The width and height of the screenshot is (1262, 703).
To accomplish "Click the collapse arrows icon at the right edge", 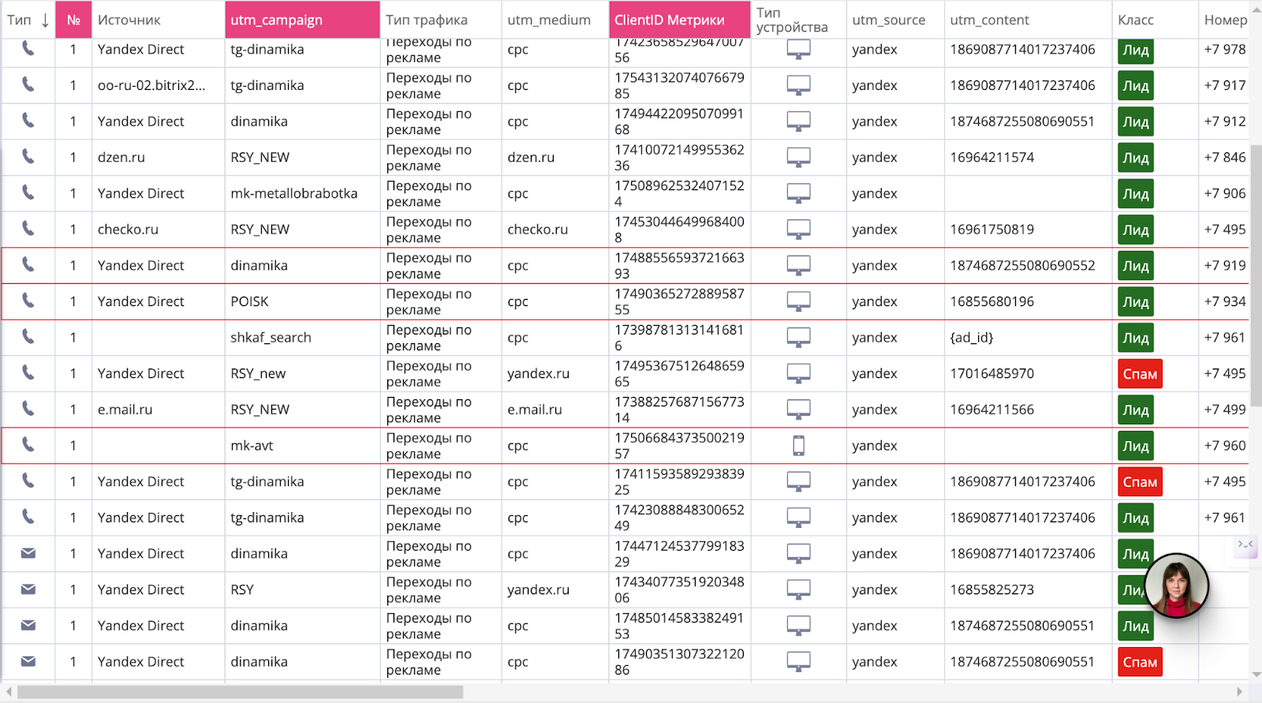I will (x=1245, y=544).
